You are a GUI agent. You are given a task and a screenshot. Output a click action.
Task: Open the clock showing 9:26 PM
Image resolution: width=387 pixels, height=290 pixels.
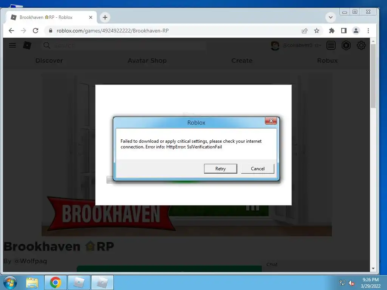click(370, 283)
